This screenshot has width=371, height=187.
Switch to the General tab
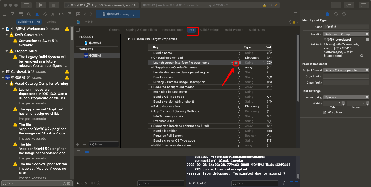point(115,30)
